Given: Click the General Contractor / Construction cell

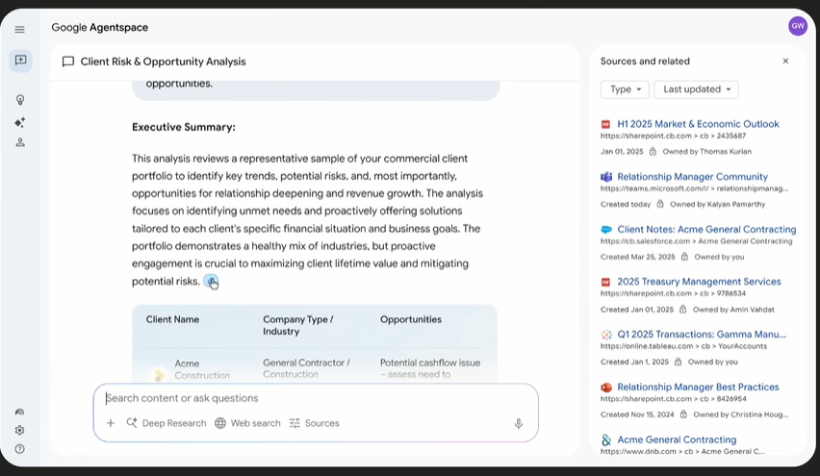Looking at the screenshot, I should 306,368.
